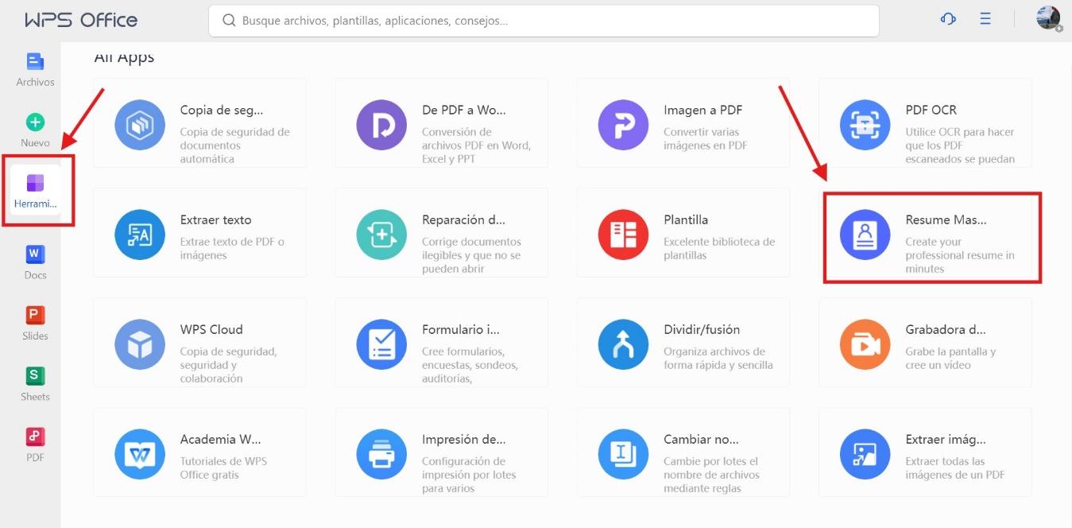Click 'Excelente biblioteca de plantillas' description
This screenshot has width=1072, height=528.
click(719, 248)
